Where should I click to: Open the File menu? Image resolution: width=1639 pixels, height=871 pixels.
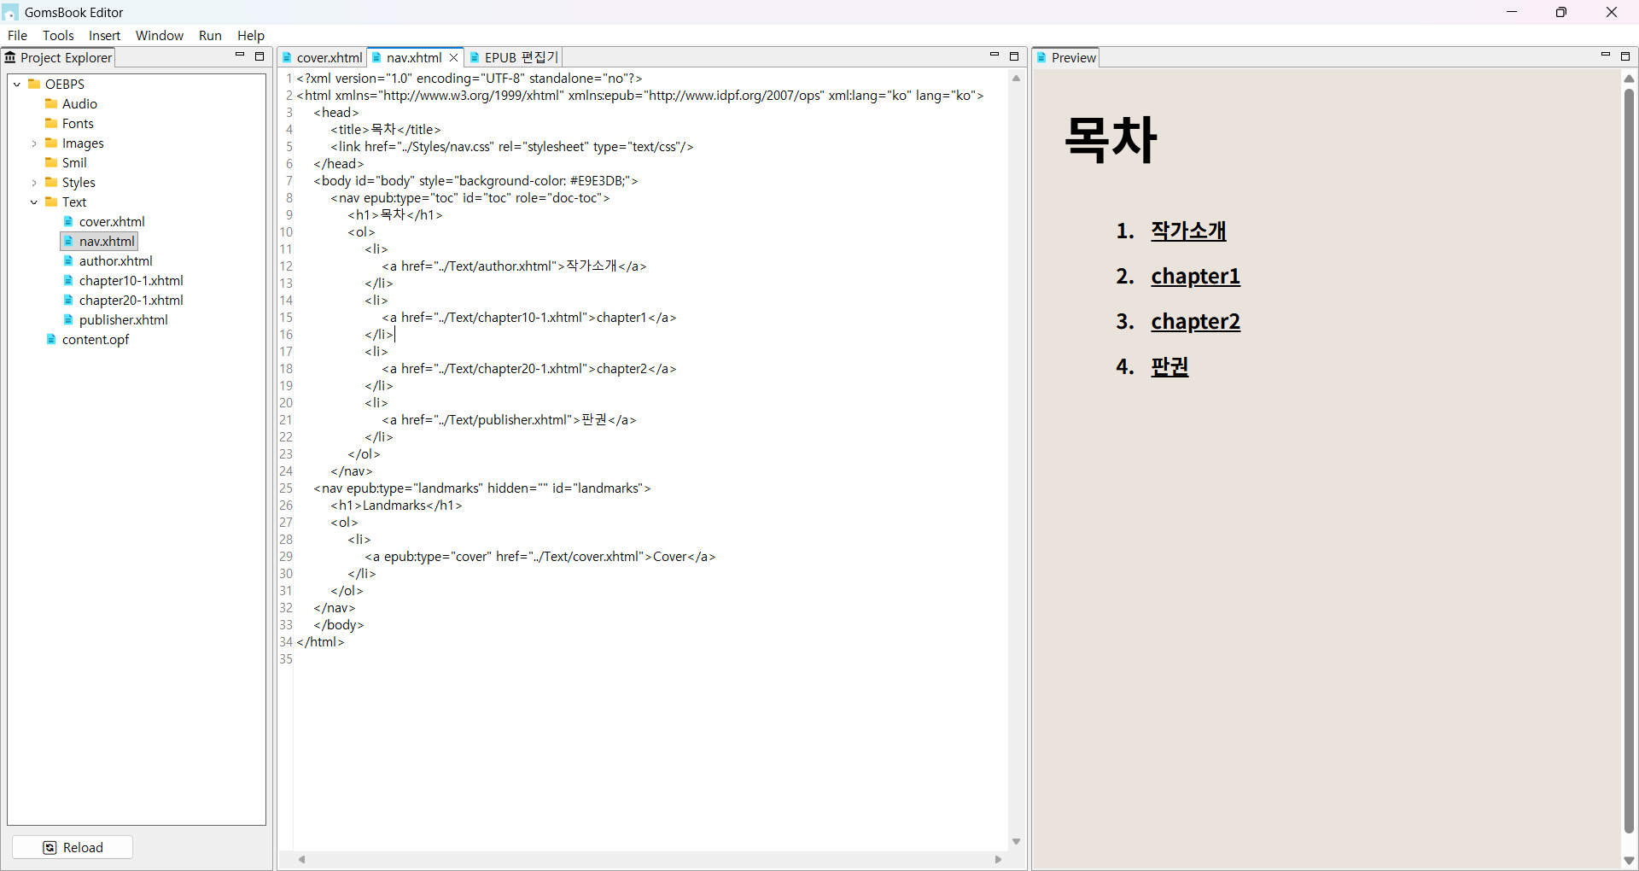(x=17, y=35)
